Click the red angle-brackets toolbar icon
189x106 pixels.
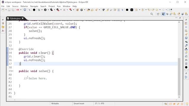click(18, 10)
